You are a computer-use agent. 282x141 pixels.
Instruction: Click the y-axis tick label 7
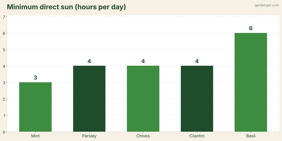(x=4, y=17)
